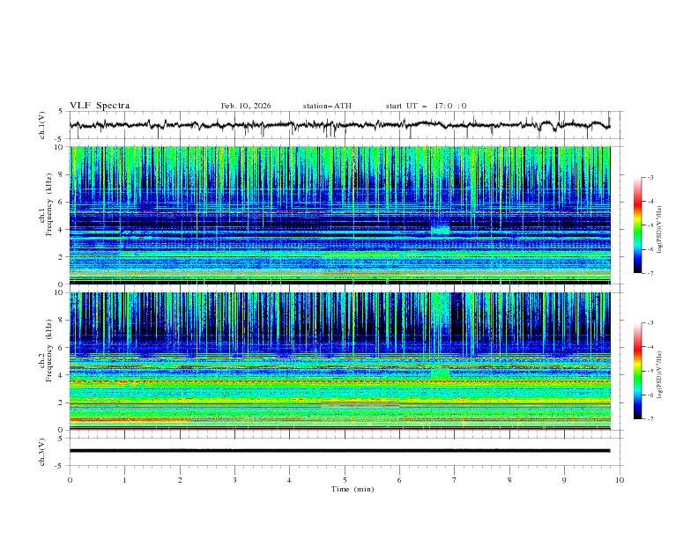Select the "Feb. 10, 2026" date text
698x539 pixels.
(x=246, y=106)
